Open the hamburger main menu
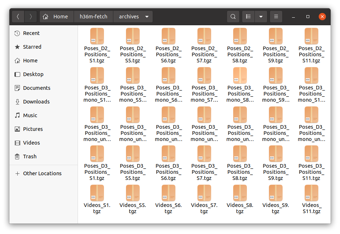The image size is (340, 234). (x=276, y=17)
